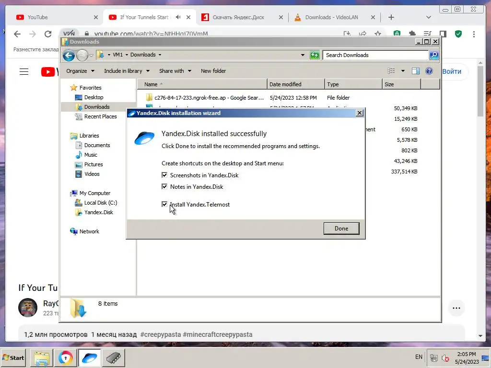Screen dimensions: 491x368
Task: Select Yandex.Disk in navigation pane
Action: (x=99, y=212)
